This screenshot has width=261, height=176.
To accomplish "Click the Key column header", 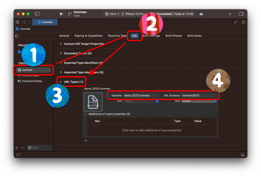I will (x=97, y=121).
